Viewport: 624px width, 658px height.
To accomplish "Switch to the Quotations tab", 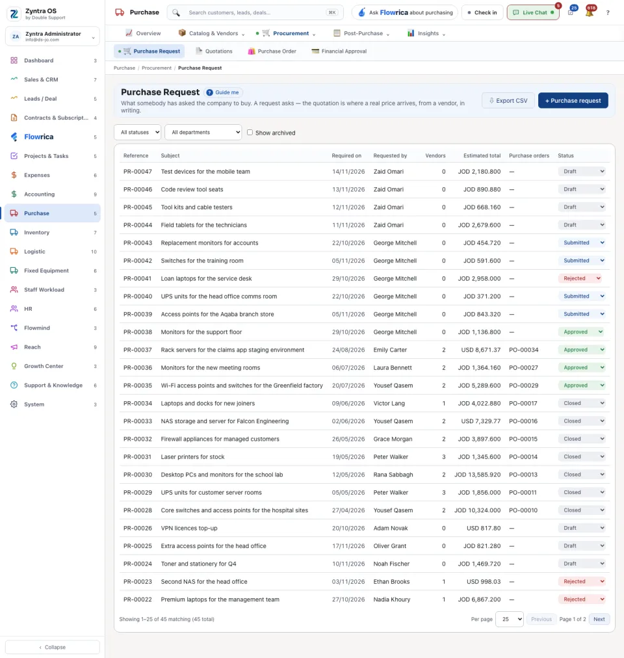I will coord(214,51).
